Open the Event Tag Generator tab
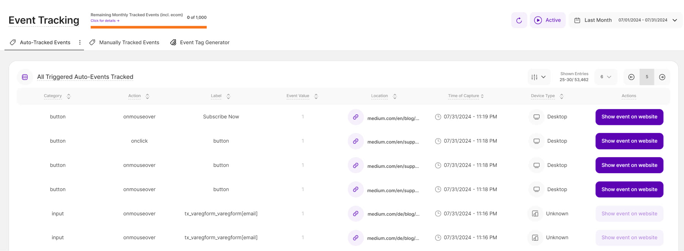 [204, 43]
